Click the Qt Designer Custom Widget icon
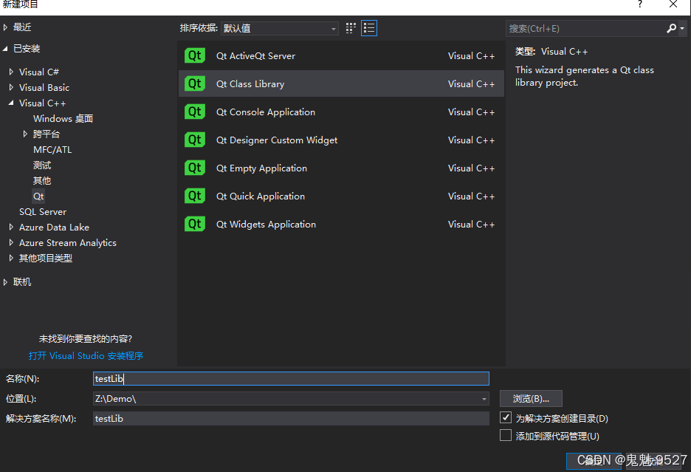Viewport: 691px width, 472px height. (x=195, y=140)
